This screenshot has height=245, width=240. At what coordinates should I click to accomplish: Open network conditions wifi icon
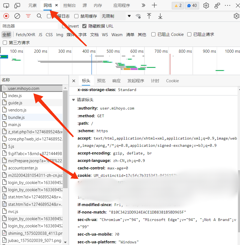click(x=138, y=16)
